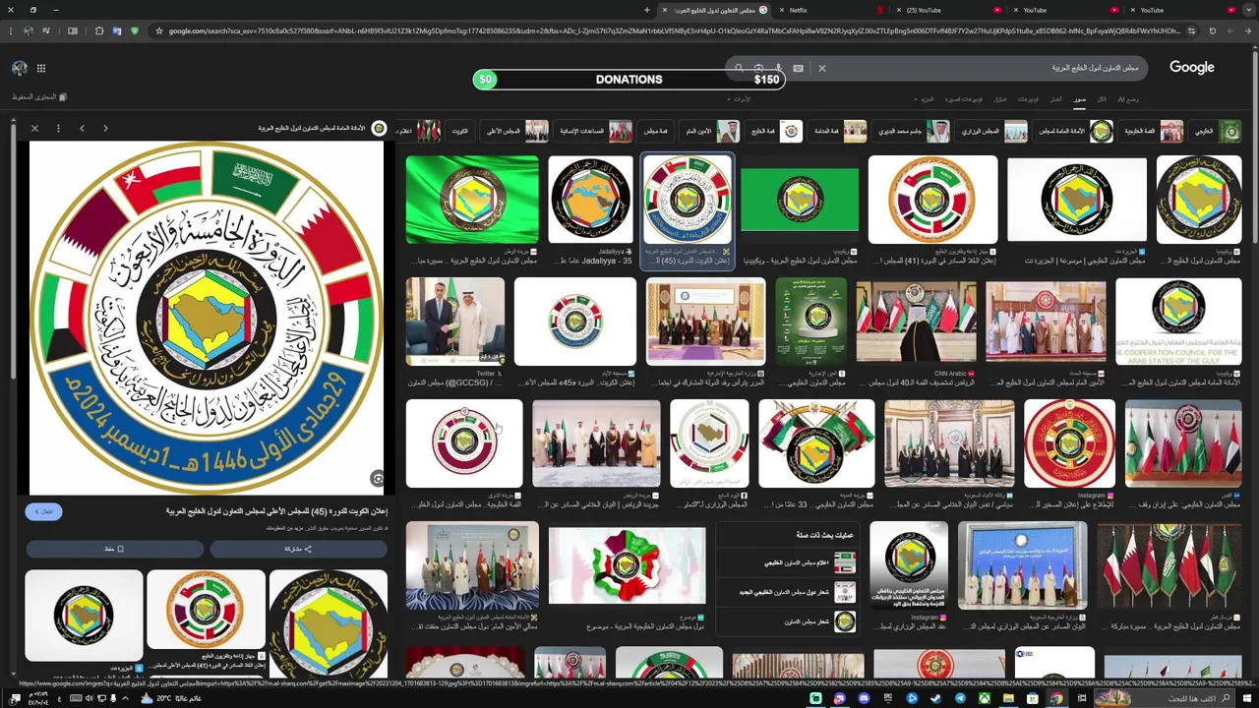Viewport: 1259px width, 708px height.
Task: Open the notification center icon
Action: (x=15, y=698)
